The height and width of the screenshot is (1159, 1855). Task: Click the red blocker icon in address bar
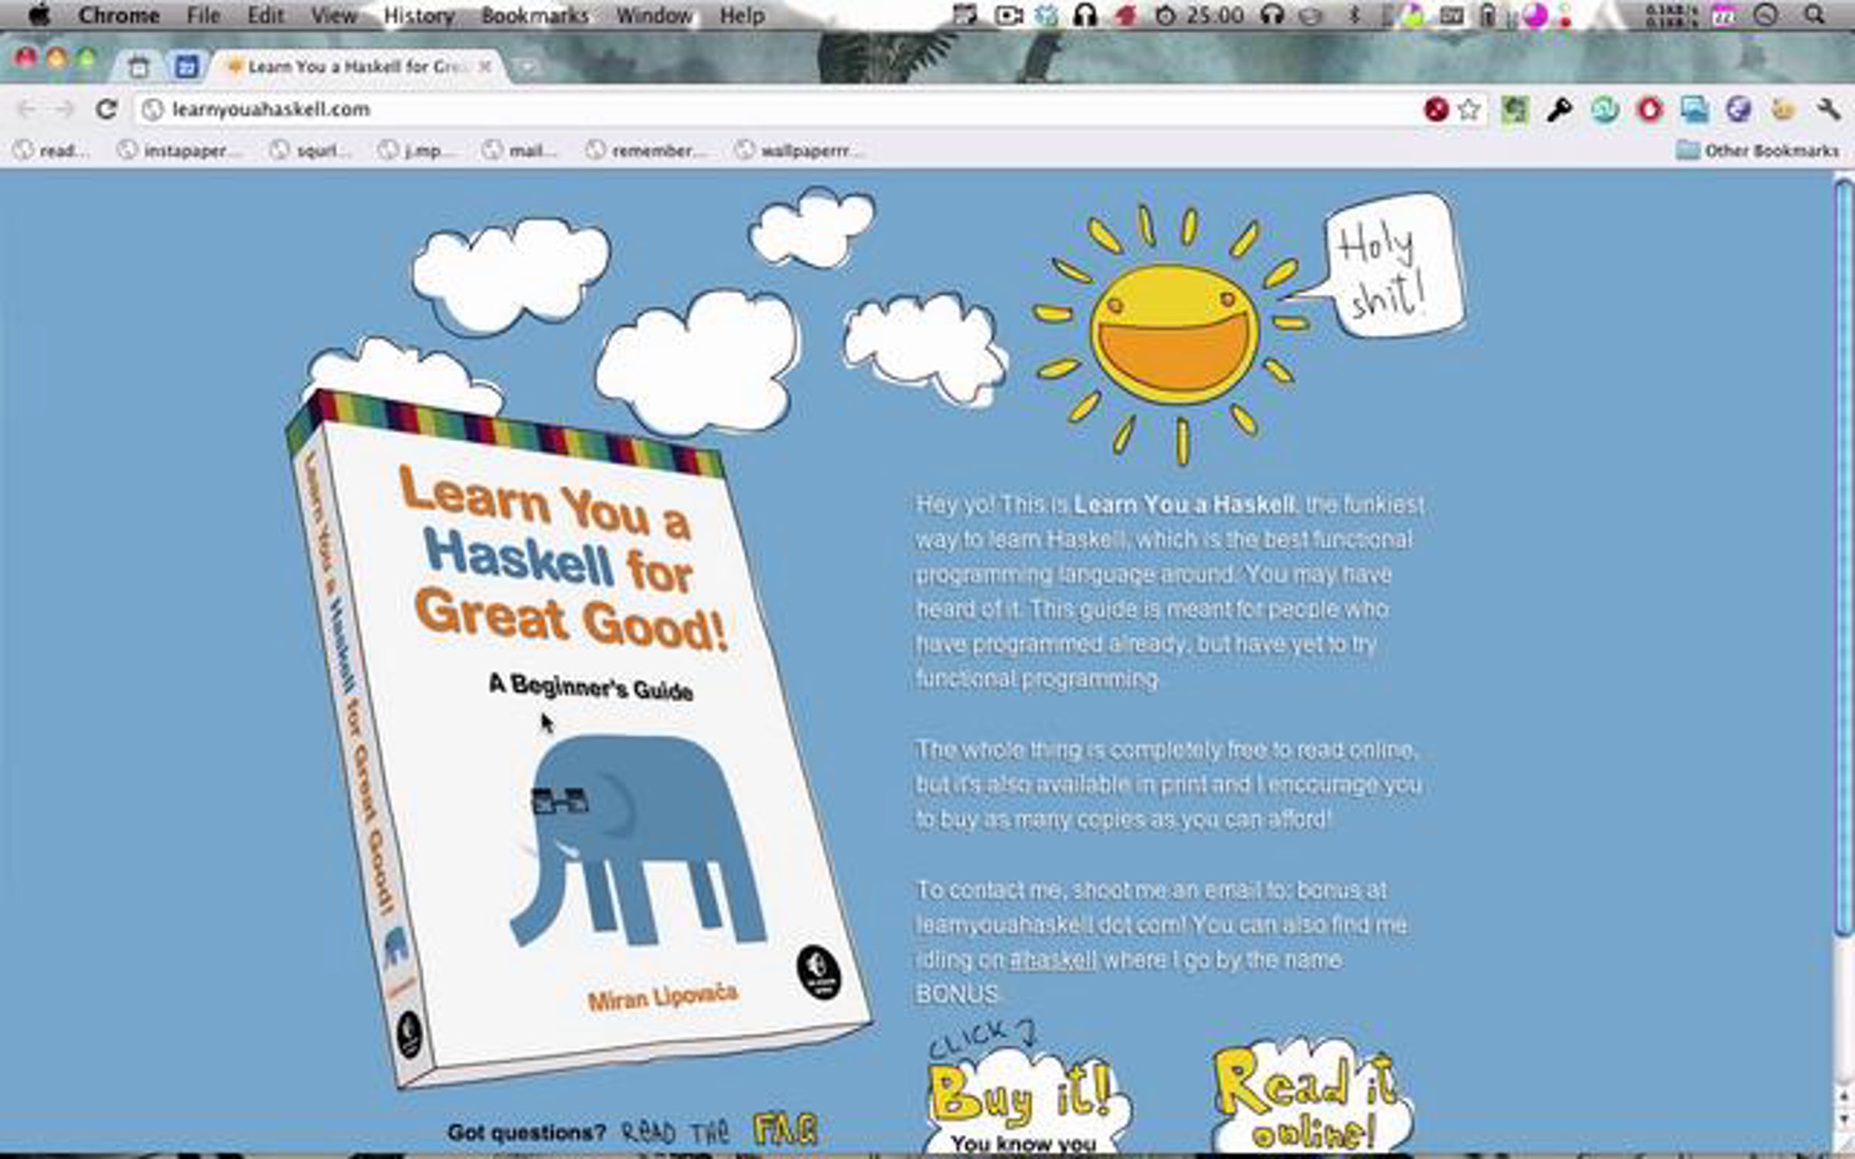(x=1436, y=110)
